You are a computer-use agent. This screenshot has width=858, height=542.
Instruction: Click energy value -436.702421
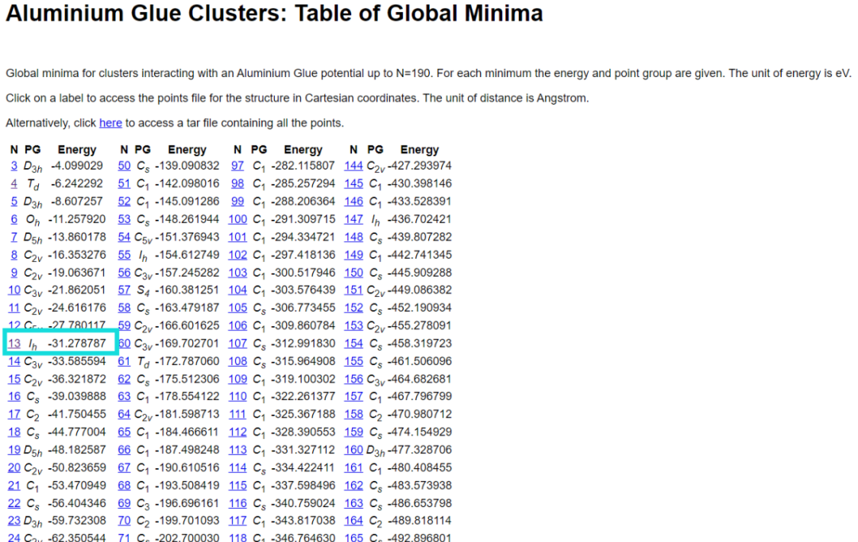(x=419, y=219)
